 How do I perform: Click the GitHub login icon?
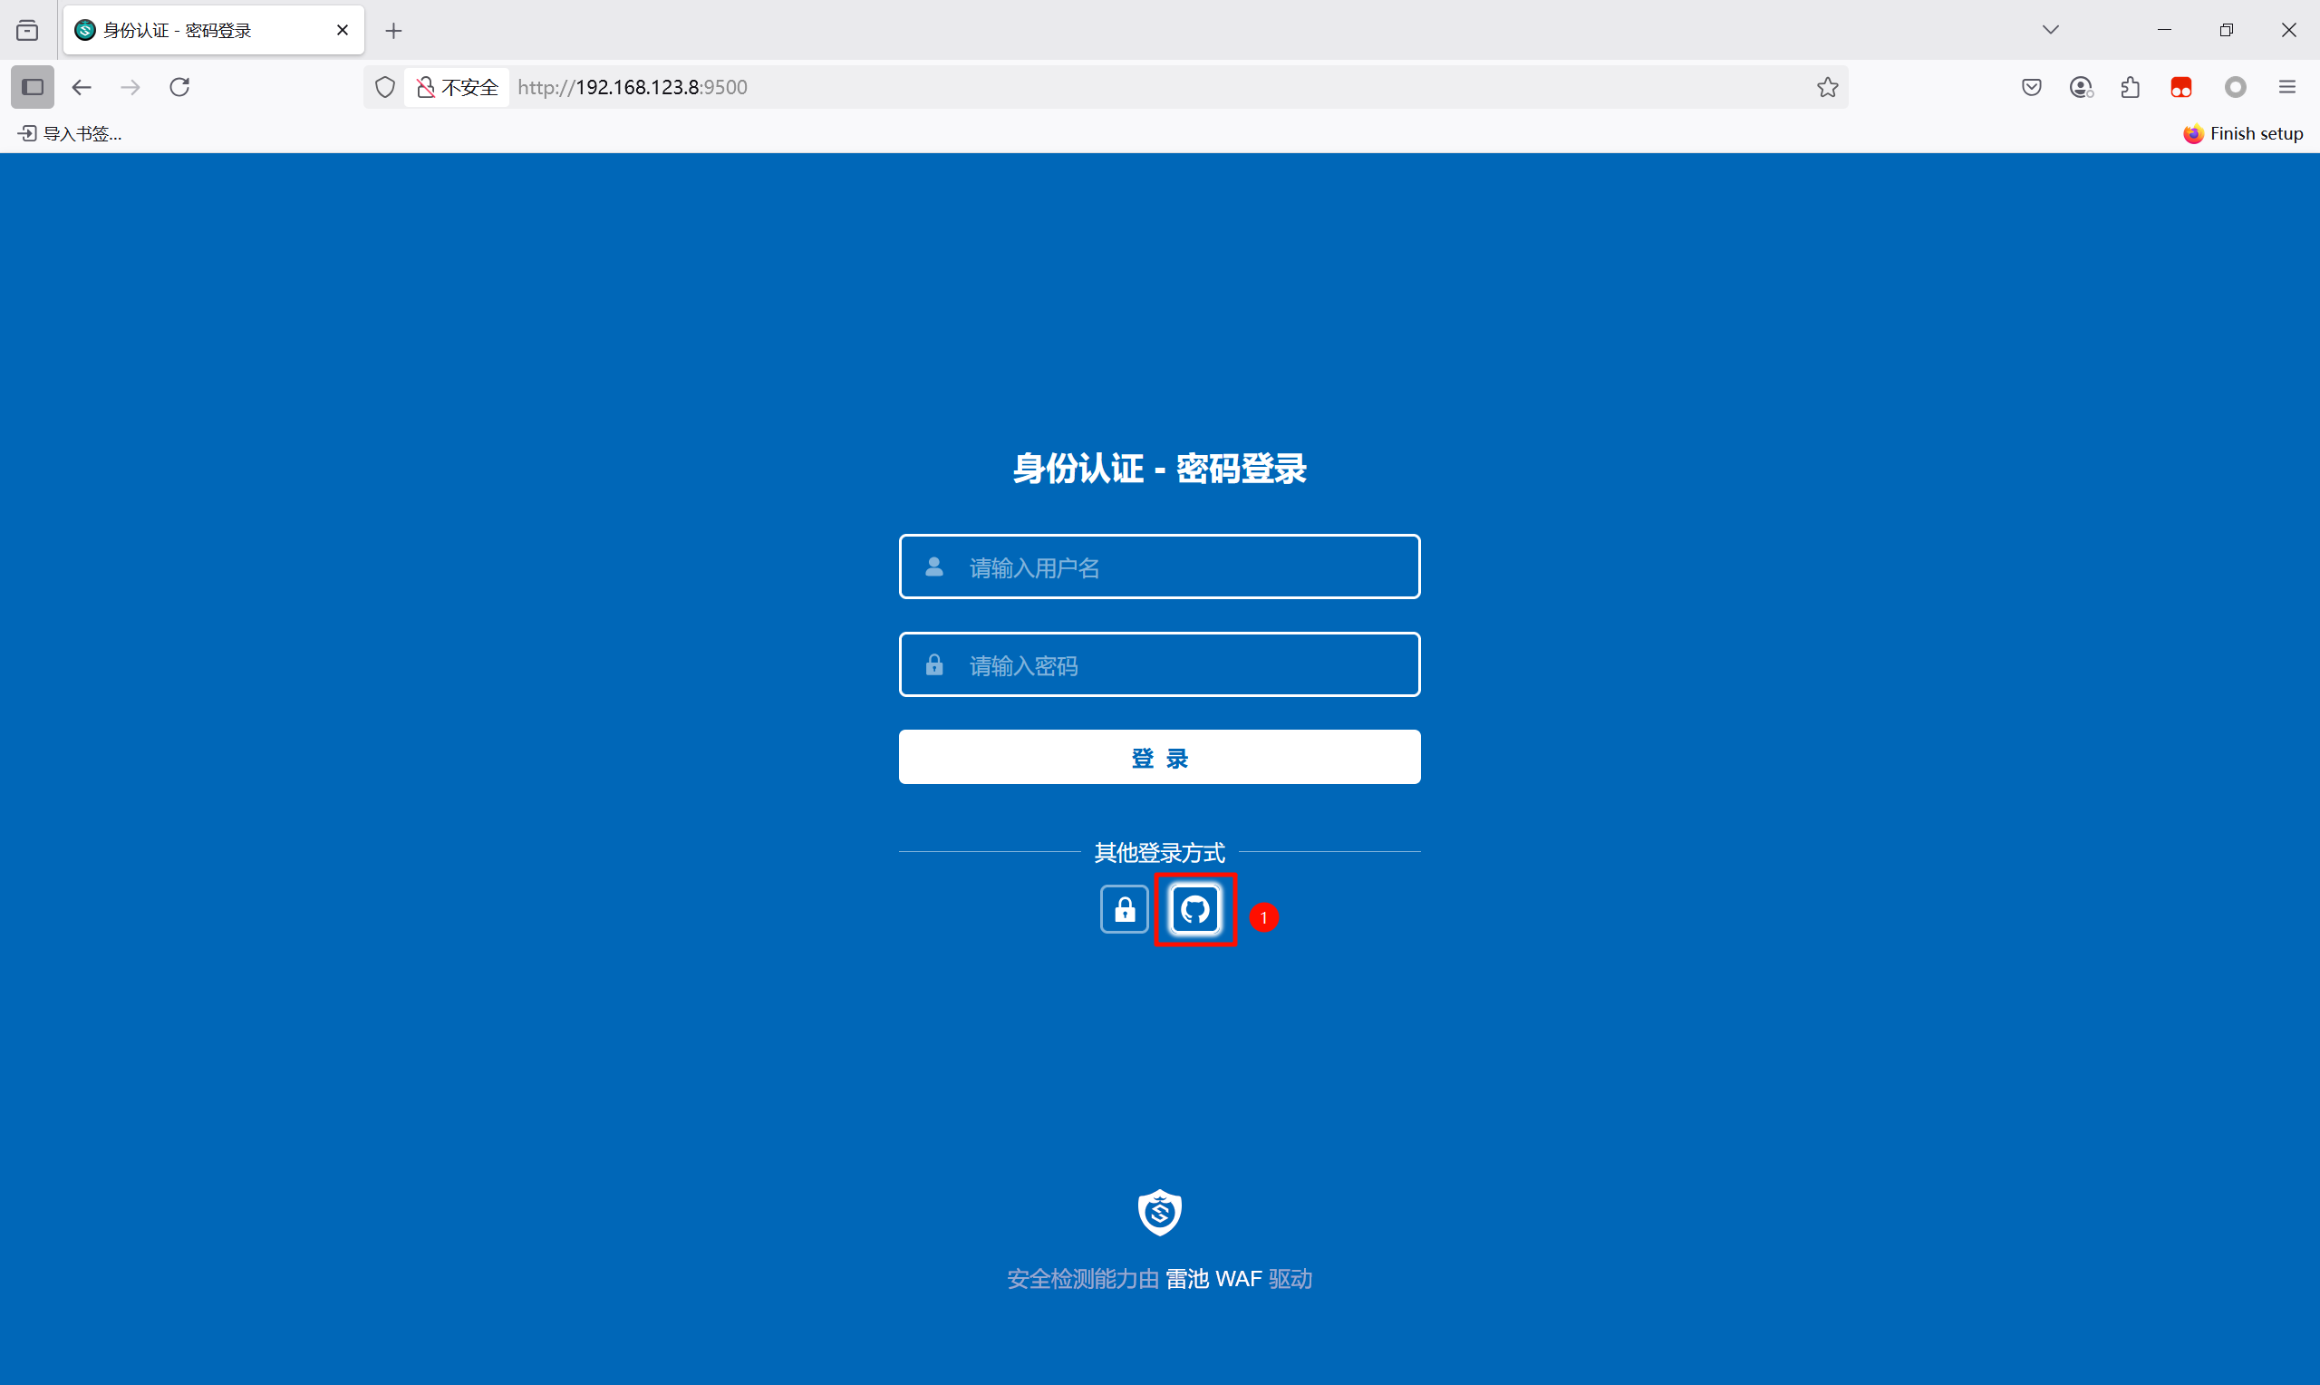[1195, 909]
